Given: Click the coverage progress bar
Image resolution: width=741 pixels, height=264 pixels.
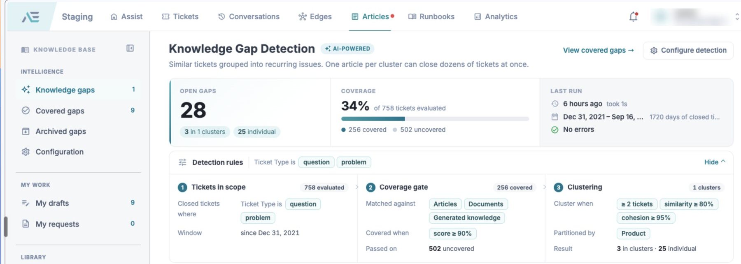Looking at the screenshot, I should [x=435, y=119].
